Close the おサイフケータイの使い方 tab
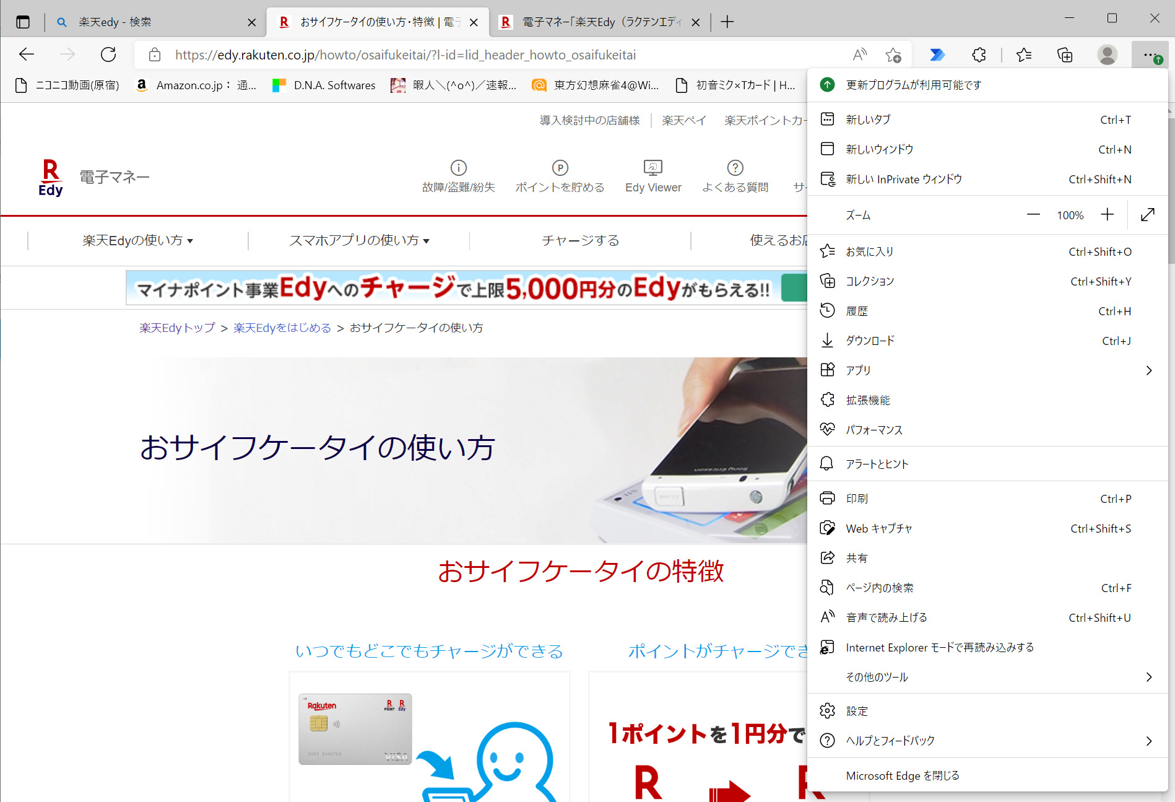Viewport: 1175px width, 802px height. pyautogui.click(x=474, y=22)
